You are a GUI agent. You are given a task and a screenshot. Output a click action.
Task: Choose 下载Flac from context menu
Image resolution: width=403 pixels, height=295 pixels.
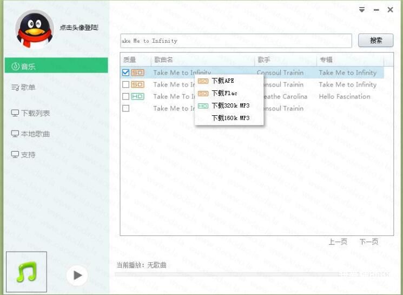pyautogui.click(x=224, y=94)
